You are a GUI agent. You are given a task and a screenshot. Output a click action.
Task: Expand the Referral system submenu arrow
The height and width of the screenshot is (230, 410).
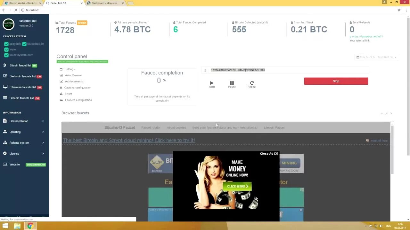pos(43,143)
